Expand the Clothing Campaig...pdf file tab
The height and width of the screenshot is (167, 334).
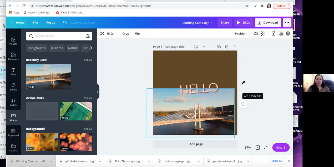pyautogui.click(x=50, y=161)
